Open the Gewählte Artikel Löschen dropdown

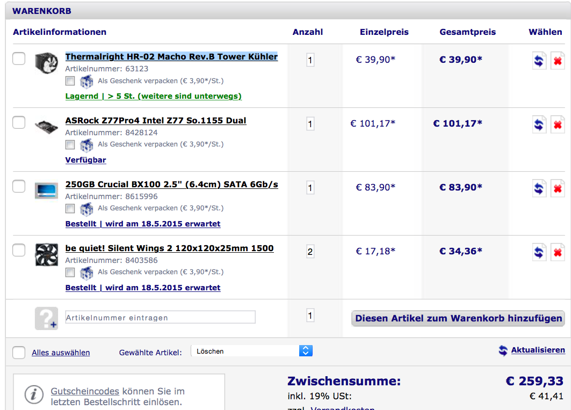point(251,351)
